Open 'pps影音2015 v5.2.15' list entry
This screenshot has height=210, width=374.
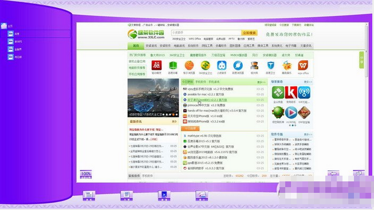pyautogui.click(x=205, y=163)
